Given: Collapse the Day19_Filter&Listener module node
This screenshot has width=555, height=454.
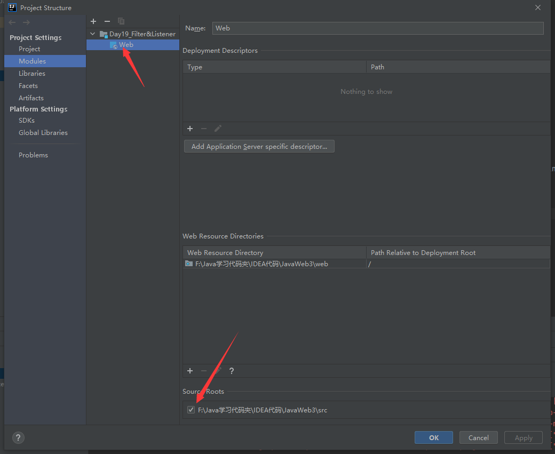Looking at the screenshot, I should [93, 34].
